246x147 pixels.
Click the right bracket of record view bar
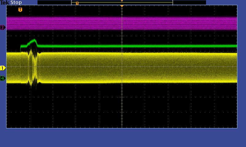point(173,2)
